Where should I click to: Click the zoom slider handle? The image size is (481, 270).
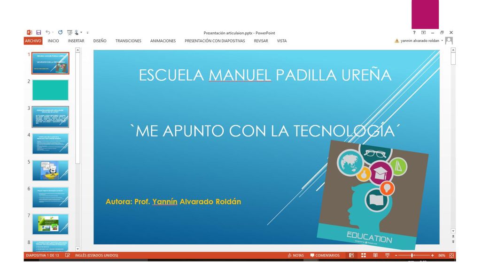pos(412,255)
